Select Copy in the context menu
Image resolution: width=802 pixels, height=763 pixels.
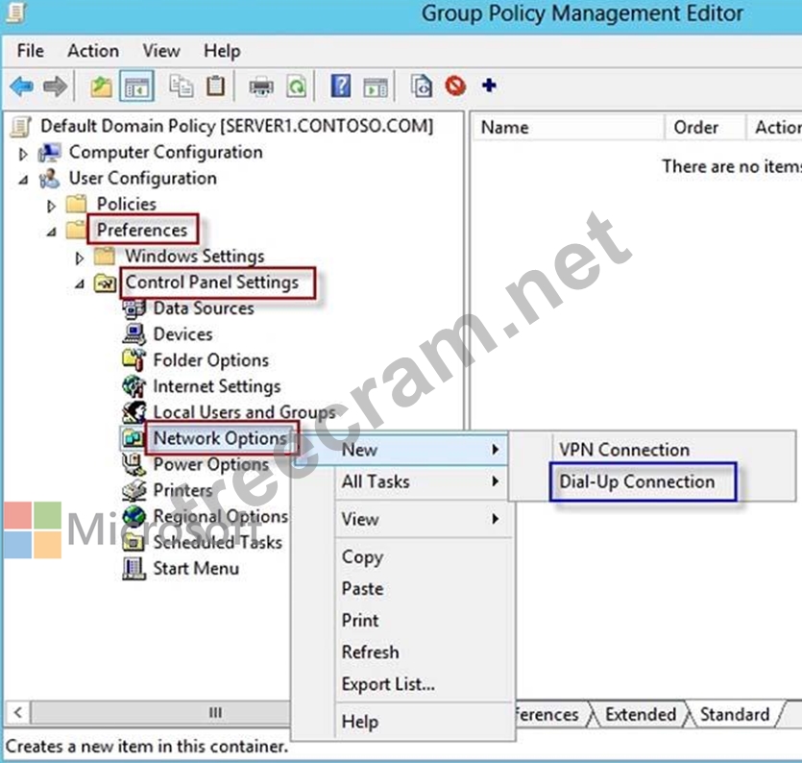point(362,557)
